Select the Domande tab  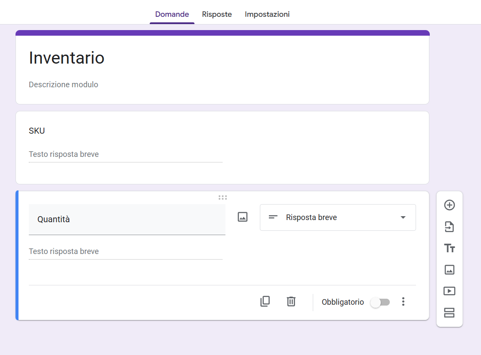[x=172, y=14]
